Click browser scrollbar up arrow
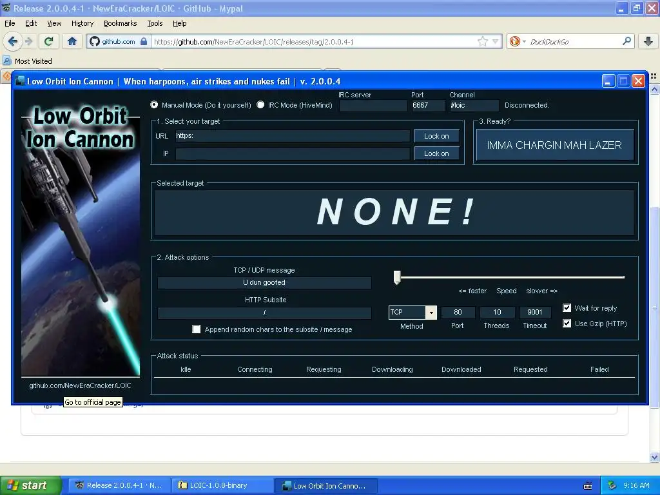The width and height of the screenshot is (660, 495). [x=654, y=89]
